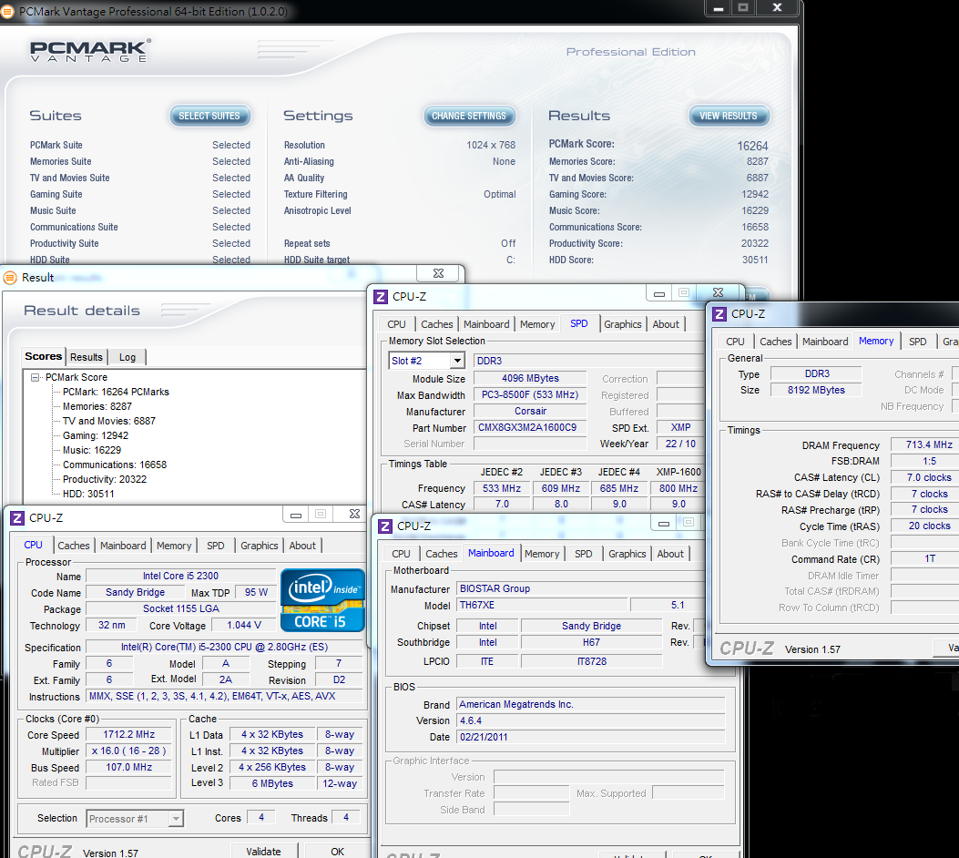The width and height of the screenshot is (959, 858).
Task: Click the Max Bandwidth value 'PC3-8500F (533 MHz)'
Action: point(530,395)
